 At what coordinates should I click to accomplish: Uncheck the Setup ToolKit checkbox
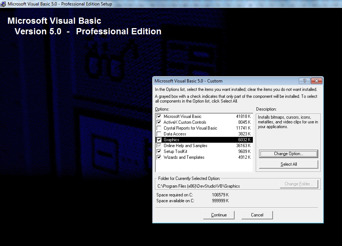pyautogui.click(x=159, y=151)
